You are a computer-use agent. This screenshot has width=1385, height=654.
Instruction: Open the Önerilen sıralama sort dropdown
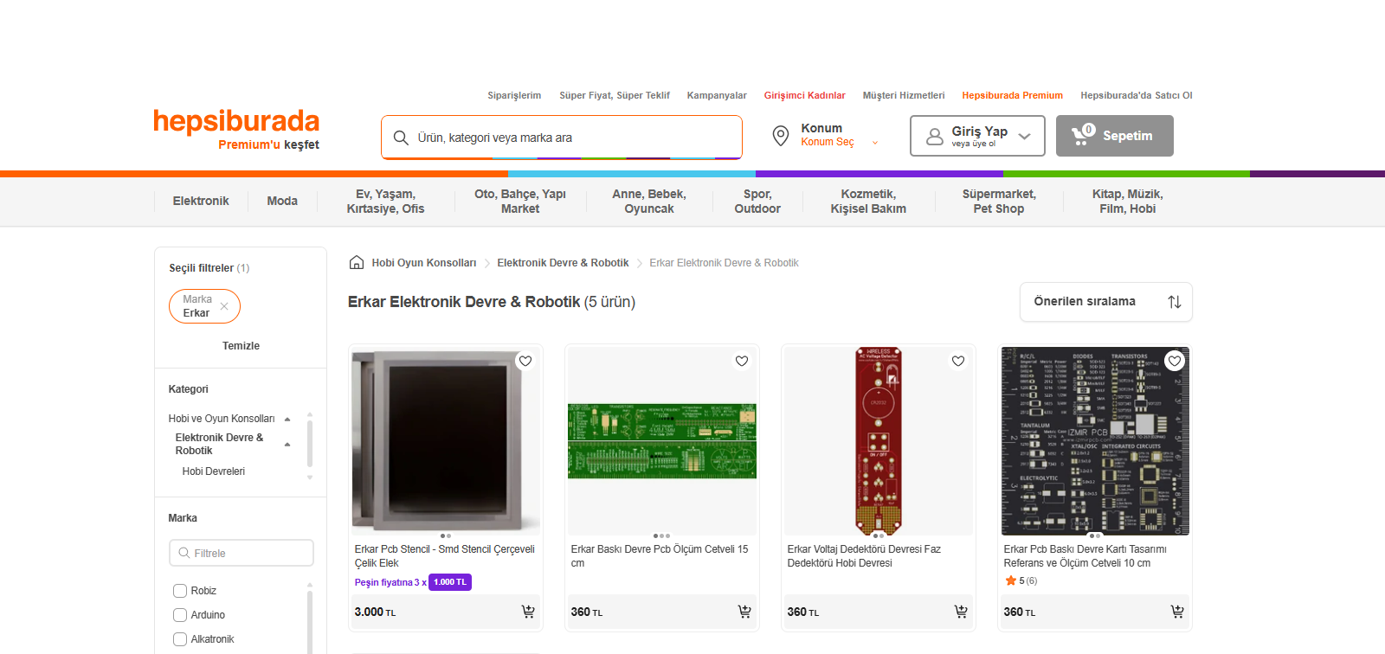tap(1106, 302)
